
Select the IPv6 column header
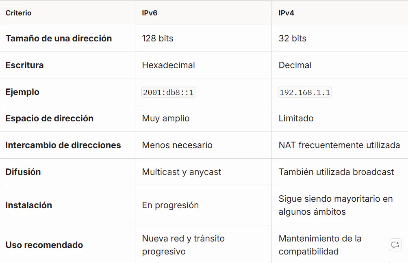pyautogui.click(x=150, y=13)
